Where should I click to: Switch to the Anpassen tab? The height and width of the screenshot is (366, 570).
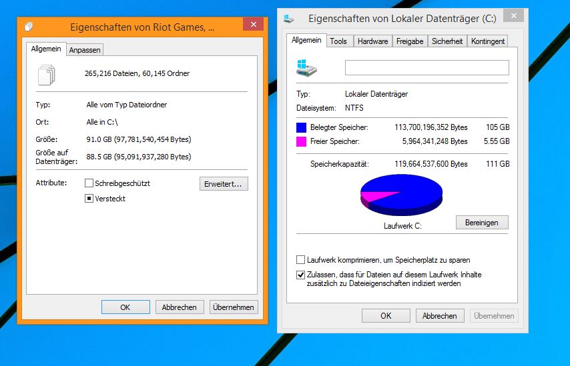(x=85, y=50)
